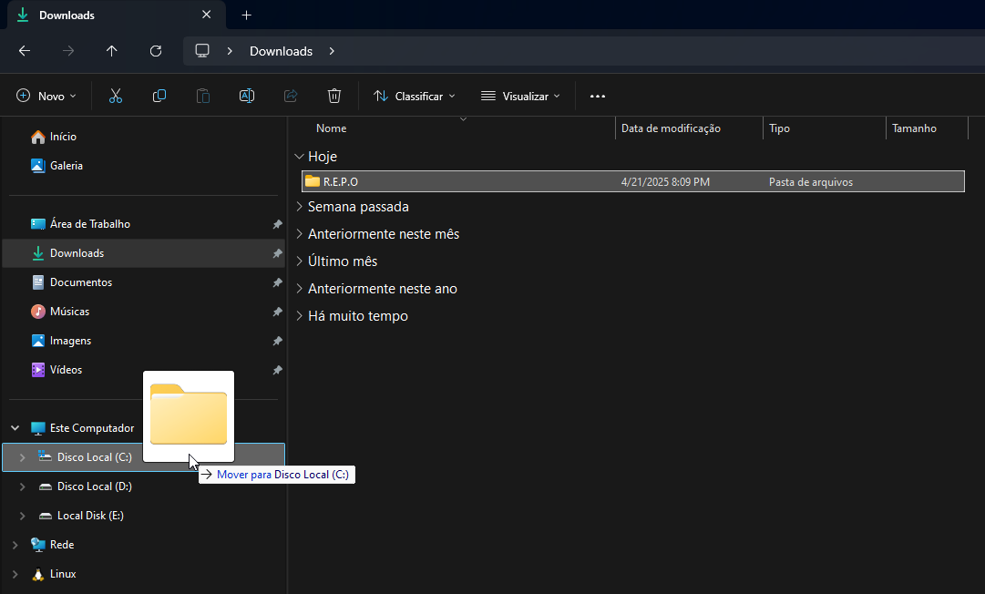The image size is (985, 594).
Task: Click the Delete trash can icon
Action: click(334, 96)
